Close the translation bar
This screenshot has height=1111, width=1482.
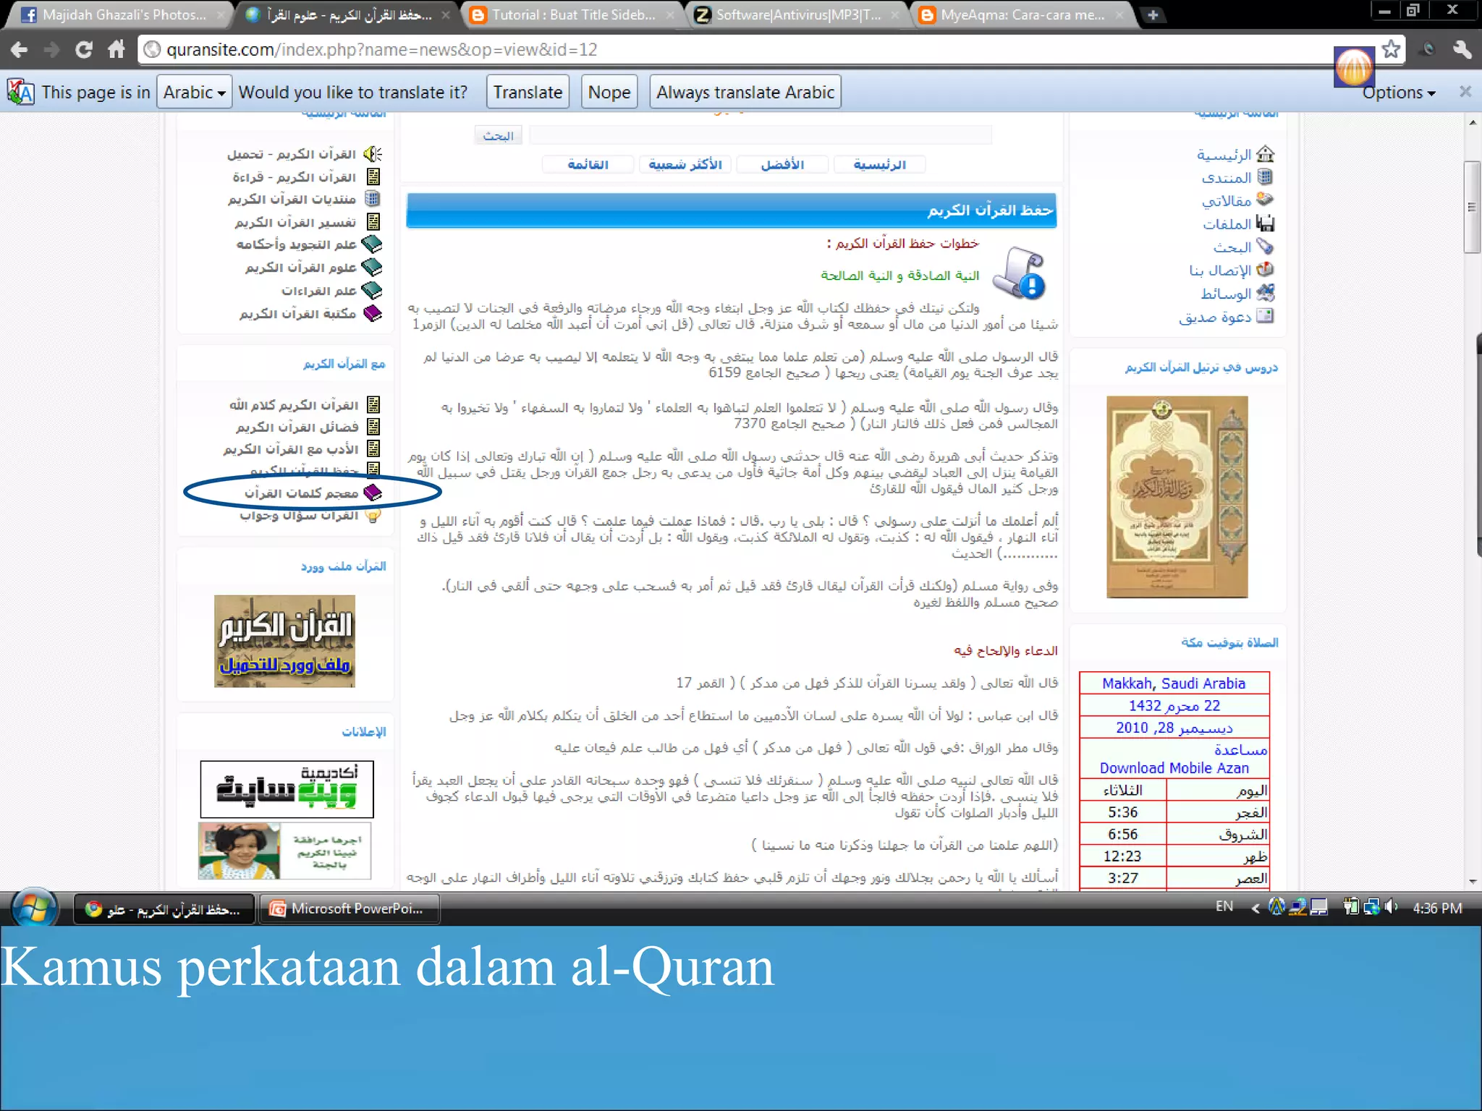1465,92
